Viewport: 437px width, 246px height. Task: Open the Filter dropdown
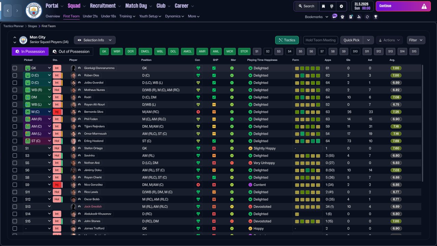(x=416, y=40)
